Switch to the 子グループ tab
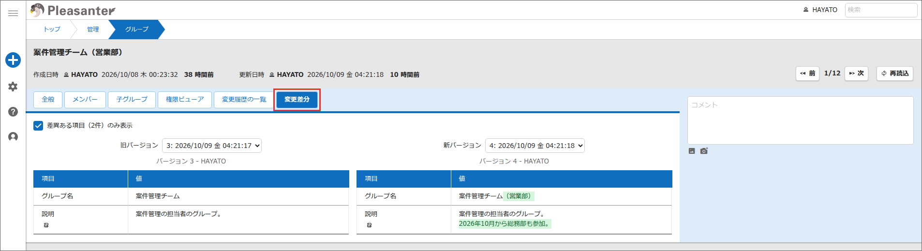Image resolution: width=922 pixels, height=251 pixels. click(x=132, y=100)
